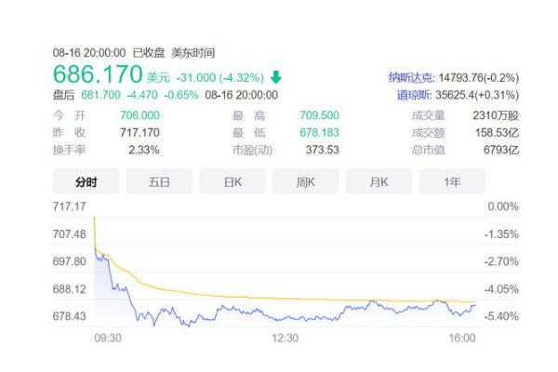Switch to the 五日 tab
The height and width of the screenshot is (372, 558).
(159, 182)
